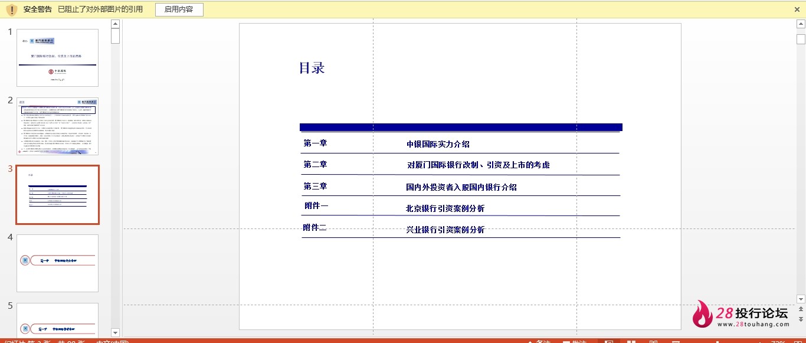Viewport: 806px width, 343px height.
Task: Select slide 2 thumbnail
Action: 57,126
